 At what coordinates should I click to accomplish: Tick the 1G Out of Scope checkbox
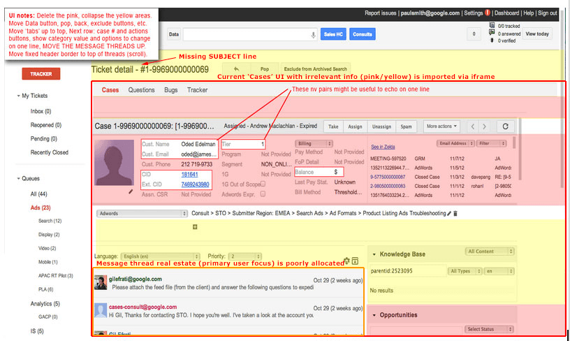click(x=263, y=184)
